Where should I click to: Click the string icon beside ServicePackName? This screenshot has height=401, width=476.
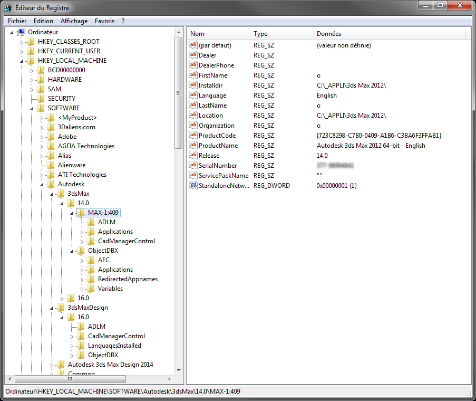pyautogui.click(x=193, y=175)
